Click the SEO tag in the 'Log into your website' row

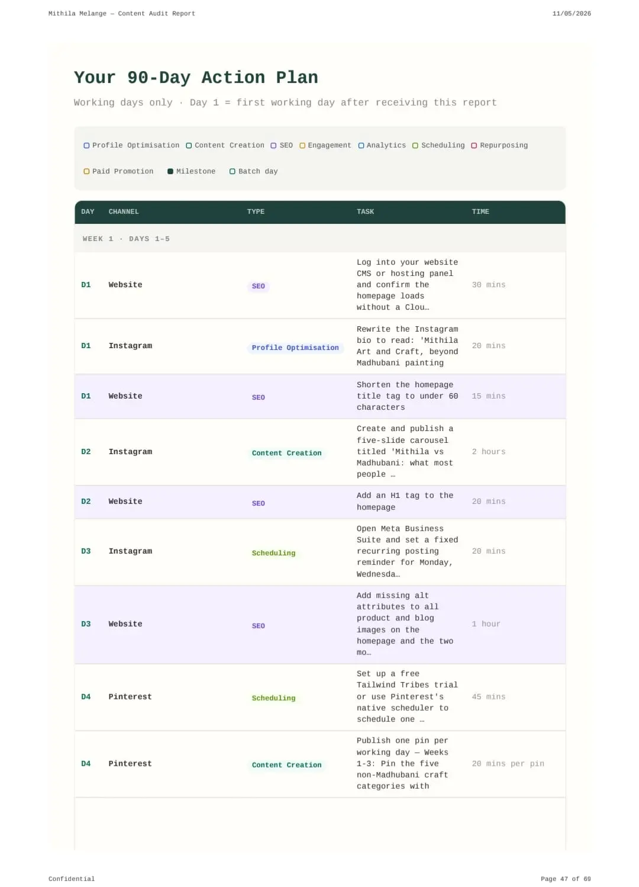259,287
